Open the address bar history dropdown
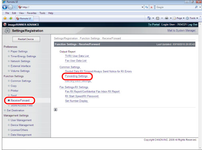This screenshot has height=150, width=202. tap(142, 7)
